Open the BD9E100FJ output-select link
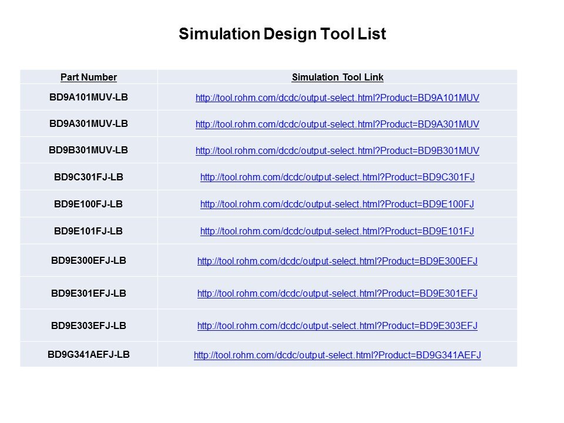 click(x=337, y=204)
